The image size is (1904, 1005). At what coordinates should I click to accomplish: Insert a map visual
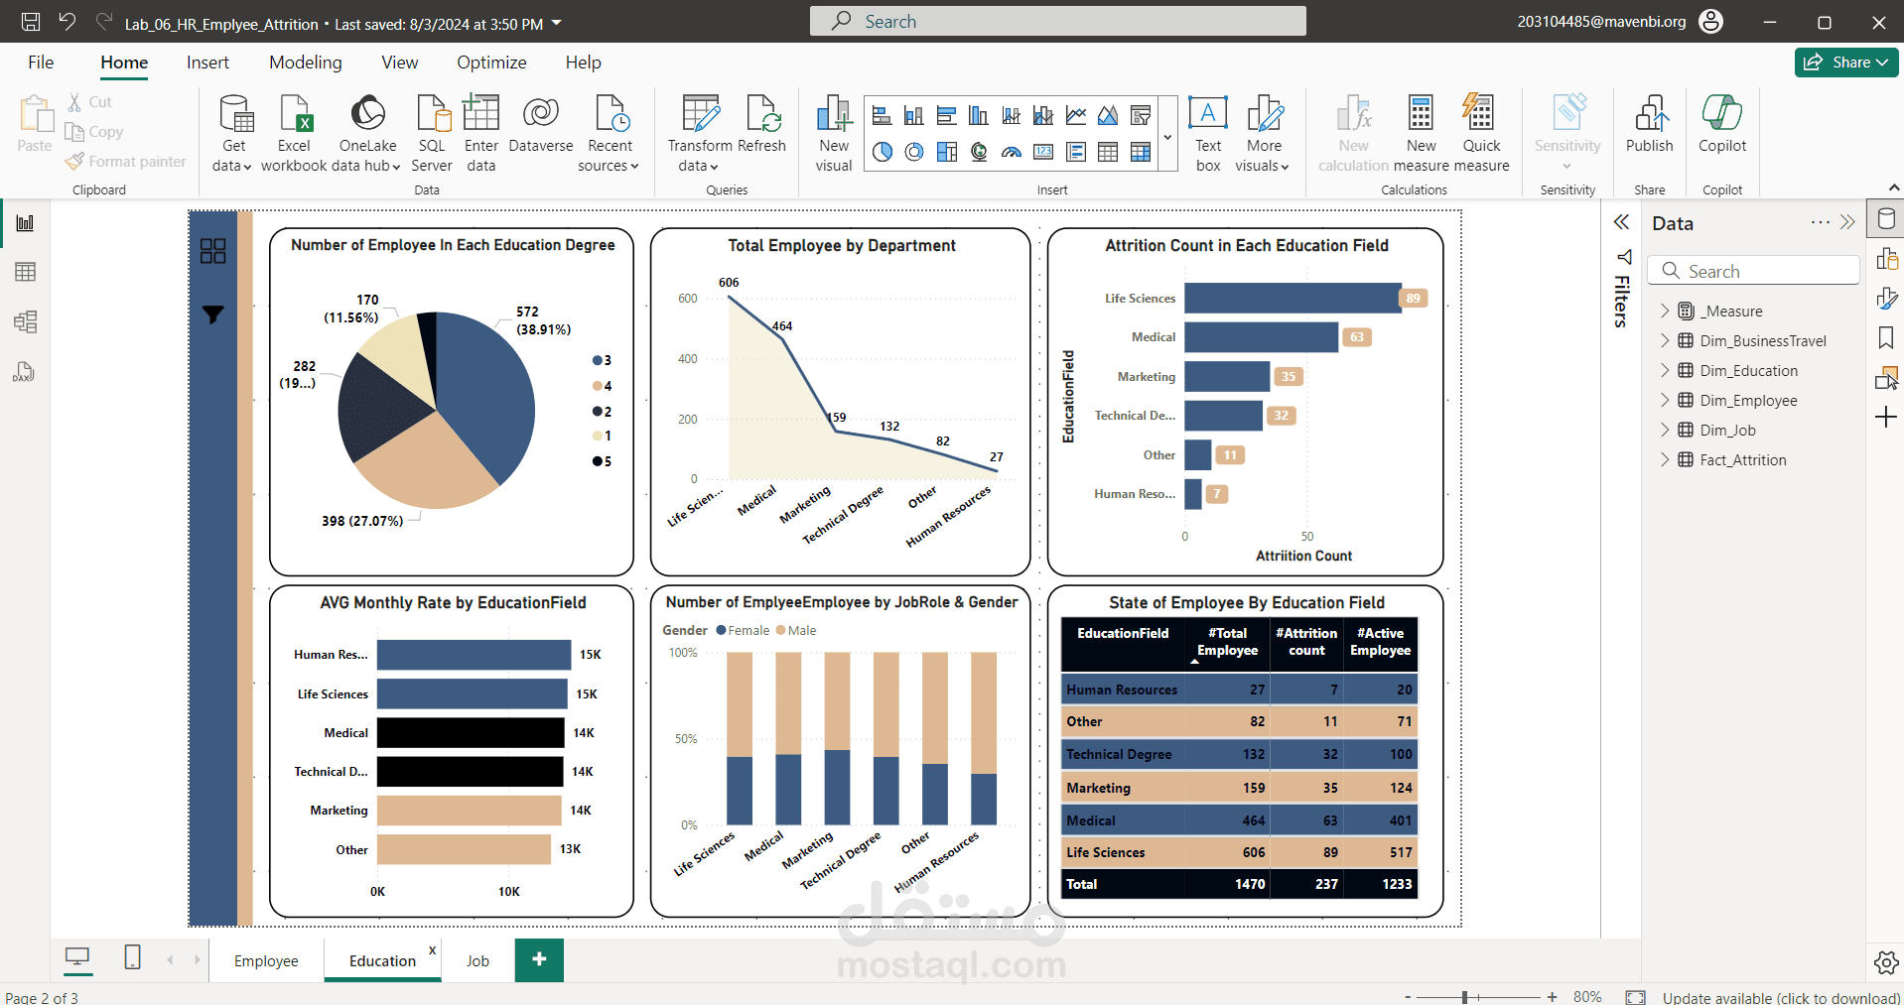pos(979,152)
